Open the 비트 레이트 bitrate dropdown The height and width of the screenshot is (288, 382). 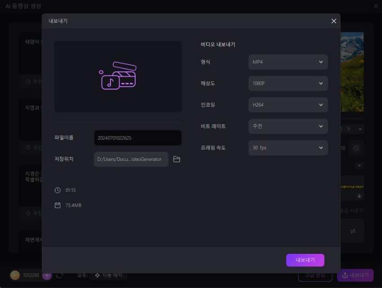[x=288, y=126]
